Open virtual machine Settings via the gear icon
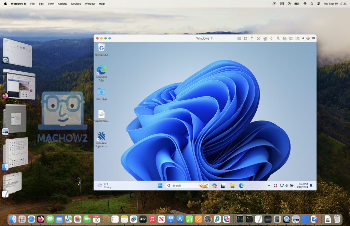 pyautogui.click(x=308, y=38)
